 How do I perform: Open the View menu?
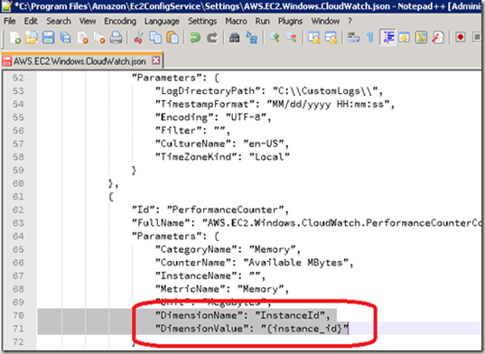[88, 21]
